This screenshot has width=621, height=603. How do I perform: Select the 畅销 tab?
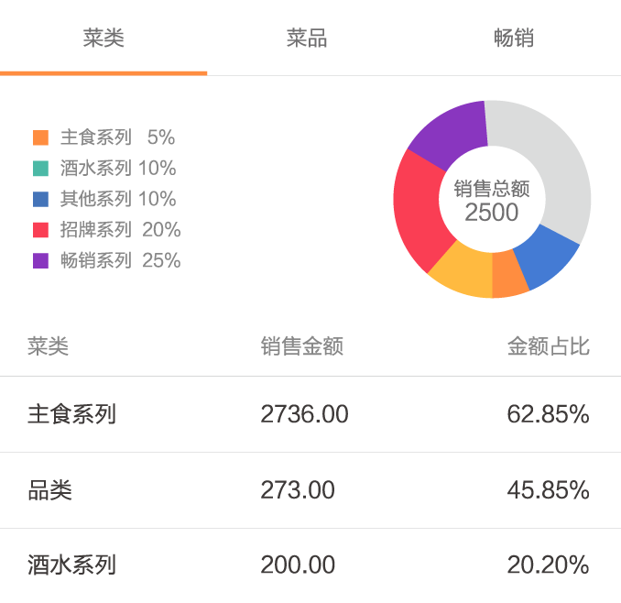[514, 38]
